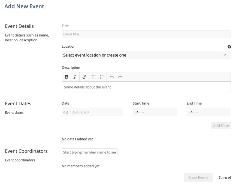Insert a bulleted list in description

[x=94, y=77]
